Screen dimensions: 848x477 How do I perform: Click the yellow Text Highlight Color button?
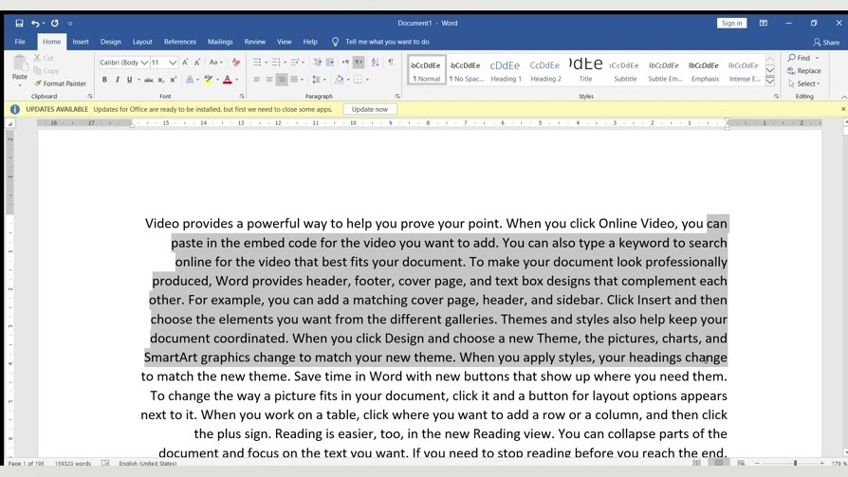(208, 80)
